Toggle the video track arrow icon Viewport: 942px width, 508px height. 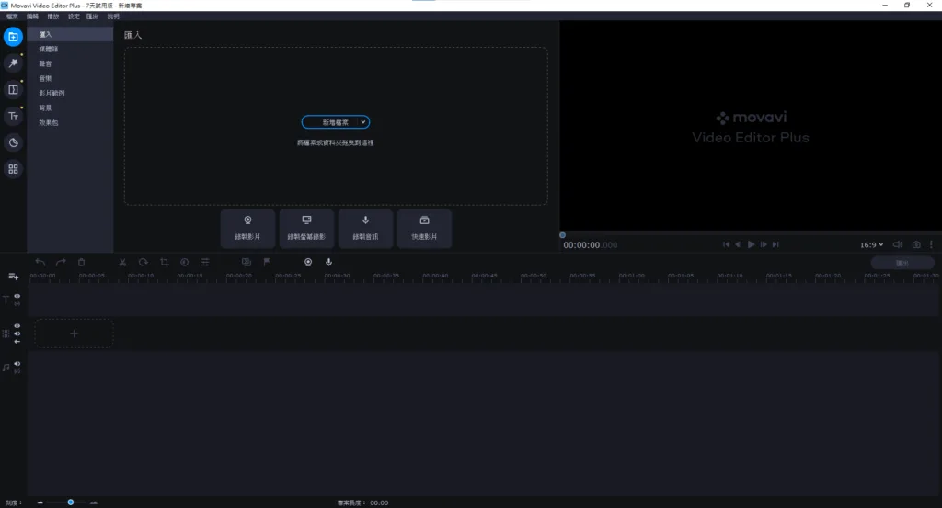pos(17,341)
